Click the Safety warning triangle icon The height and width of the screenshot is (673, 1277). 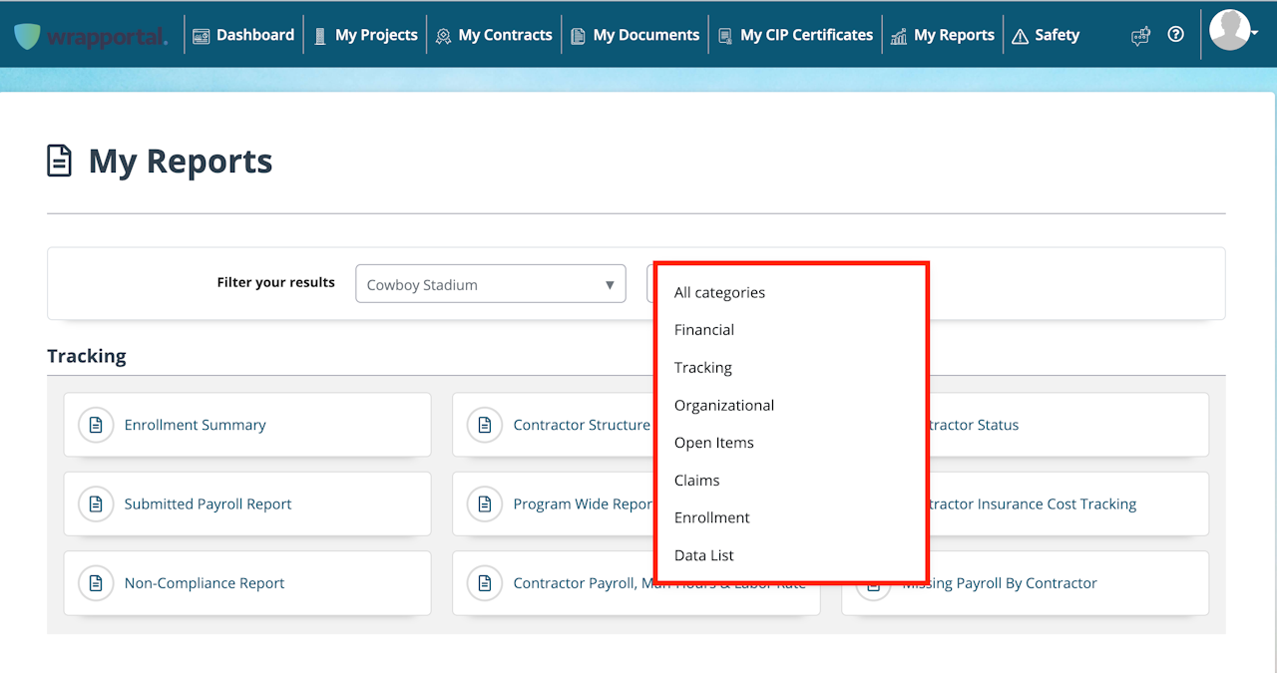point(1020,36)
